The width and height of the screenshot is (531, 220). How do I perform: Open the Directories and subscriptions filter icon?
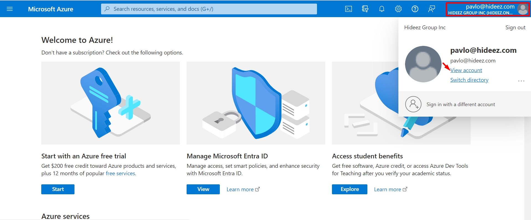pyautogui.click(x=365, y=9)
